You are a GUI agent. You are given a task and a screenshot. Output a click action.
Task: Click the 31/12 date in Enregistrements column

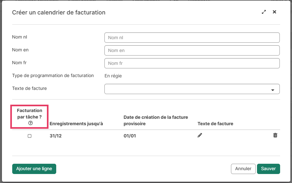tap(55, 136)
